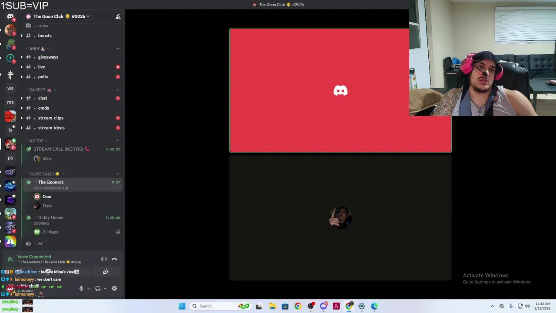Open the Pepe frog server icon
556x313 pixels.
(10, 43)
